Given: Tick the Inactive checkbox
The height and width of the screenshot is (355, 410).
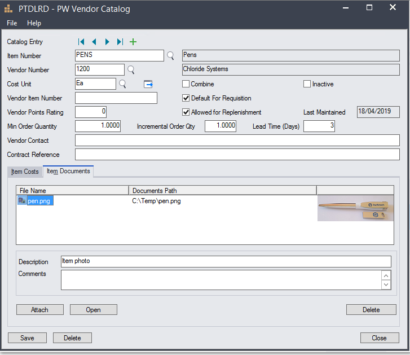Looking at the screenshot, I should (x=307, y=84).
